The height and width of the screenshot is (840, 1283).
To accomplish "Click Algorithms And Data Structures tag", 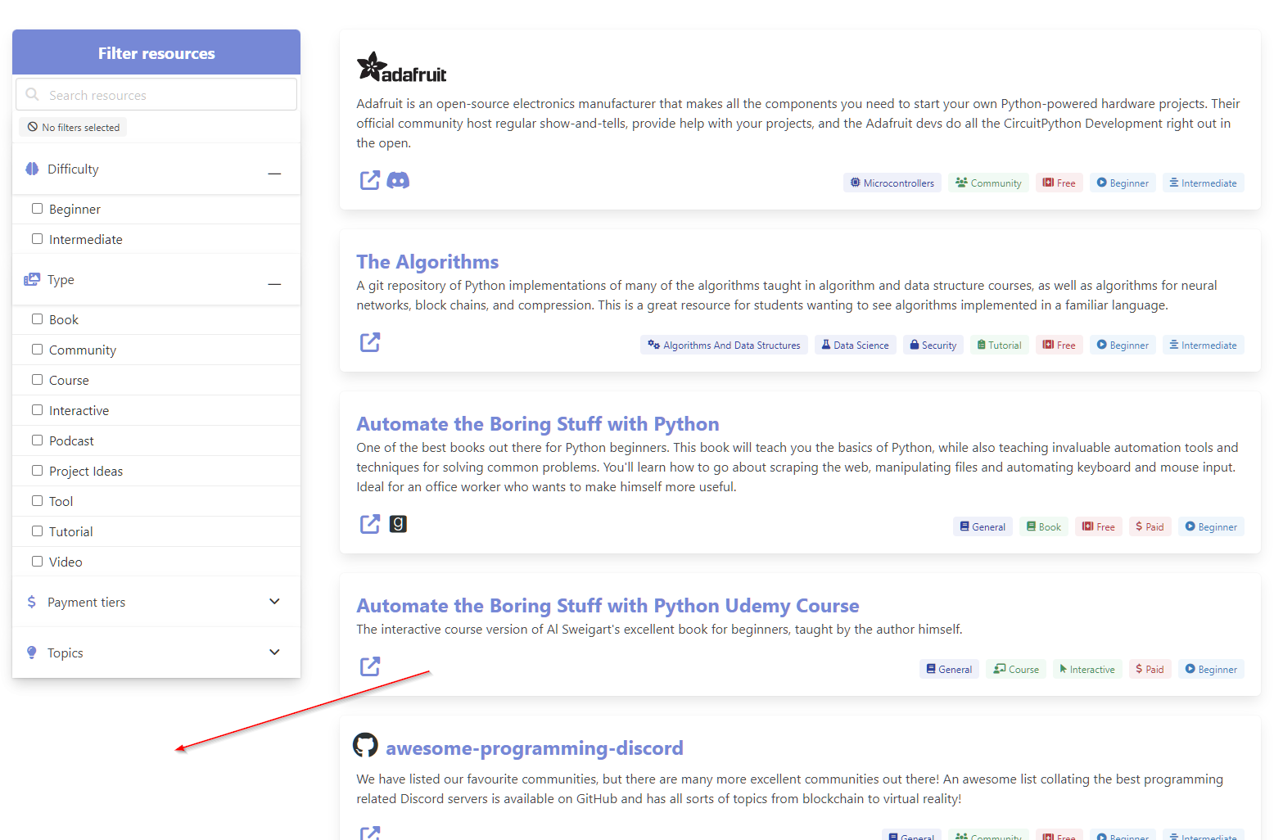I will (724, 345).
